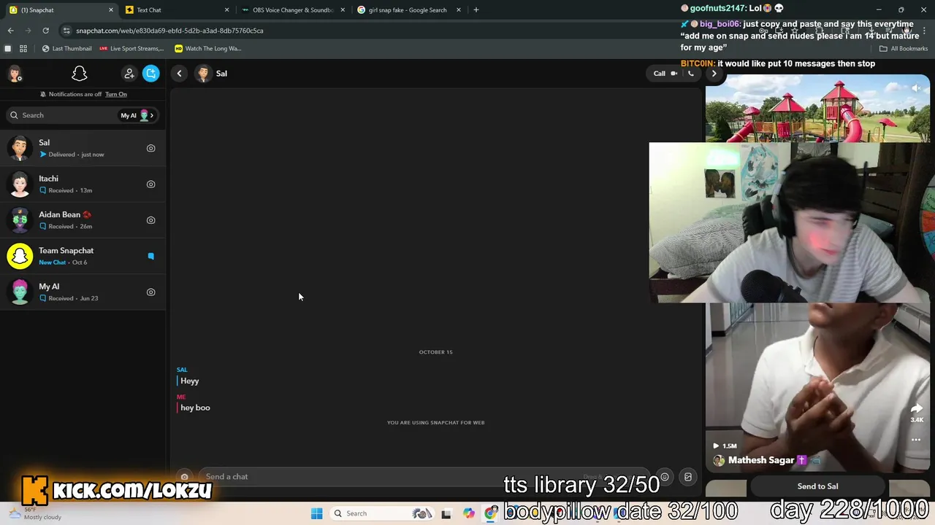This screenshot has width=935, height=525.
Task: Open Live Sport Streams bookmark
Action: [131, 49]
